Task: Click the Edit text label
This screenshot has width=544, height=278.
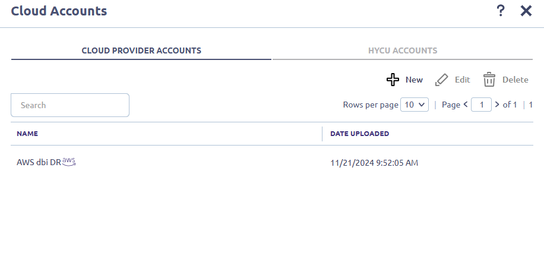Action: coord(463,80)
